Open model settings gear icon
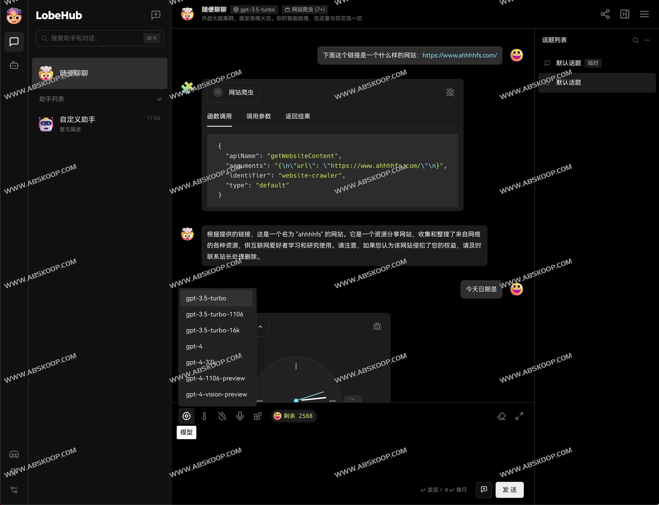Viewport: 659px width, 505px height. pos(186,416)
